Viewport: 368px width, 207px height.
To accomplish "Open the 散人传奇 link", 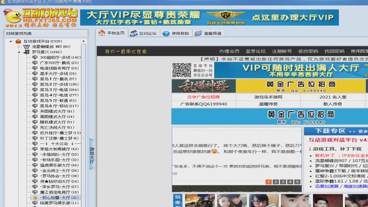I will (x=333, y=104).
